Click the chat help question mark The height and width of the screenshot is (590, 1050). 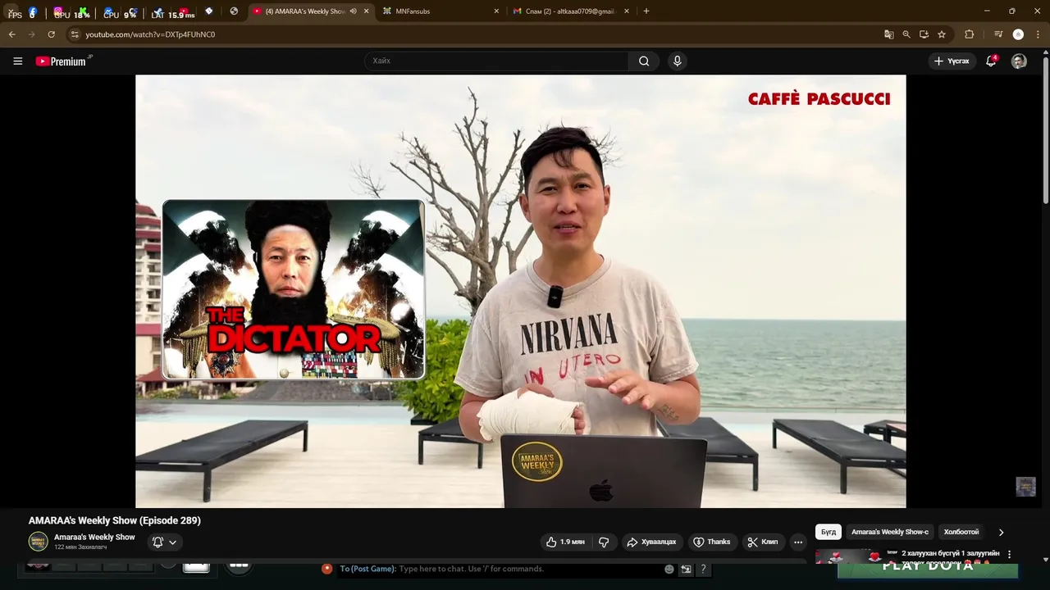point(703,569)
